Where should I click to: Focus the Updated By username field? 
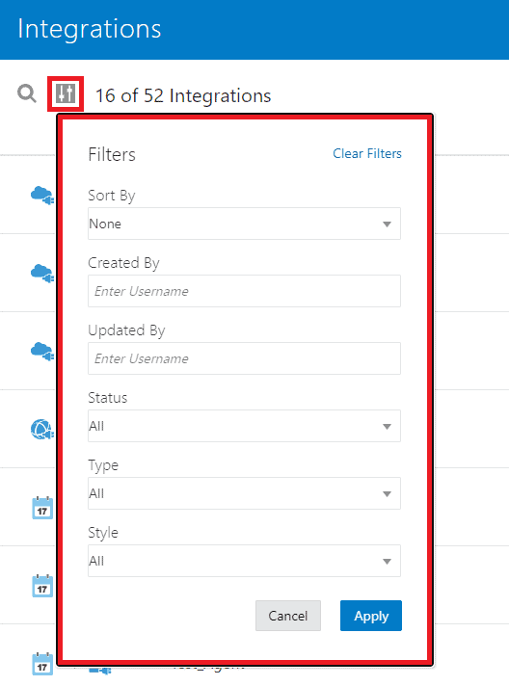(244, 358)
